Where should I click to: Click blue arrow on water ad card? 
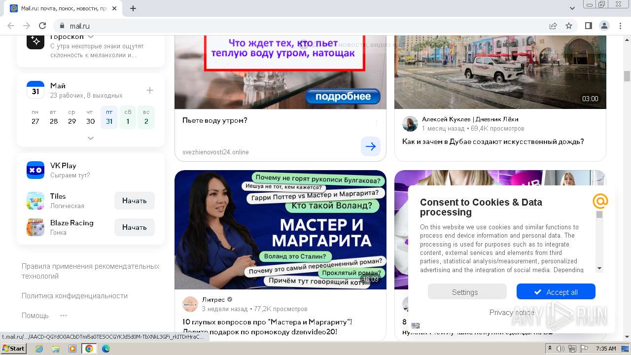coord(371,146)
